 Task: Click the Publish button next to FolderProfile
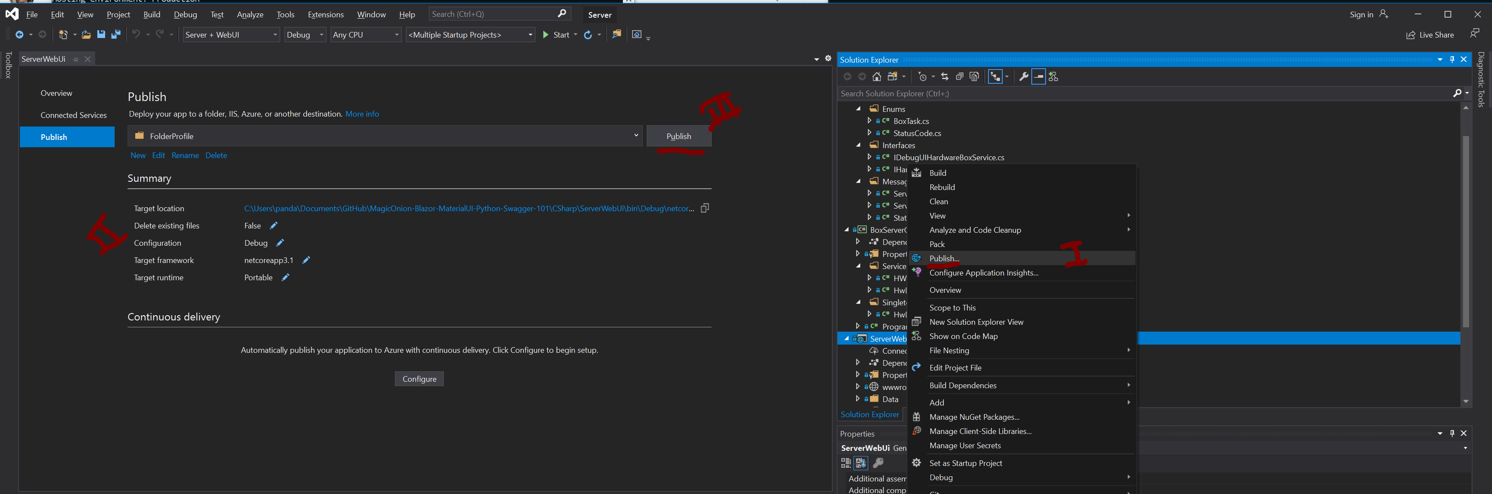point(678,136)
